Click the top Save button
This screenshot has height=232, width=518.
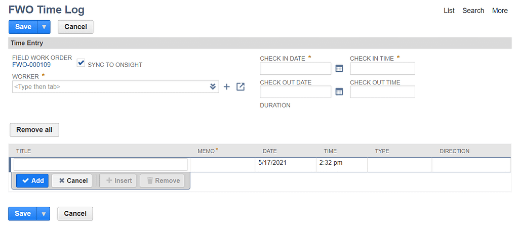[23, 27]
